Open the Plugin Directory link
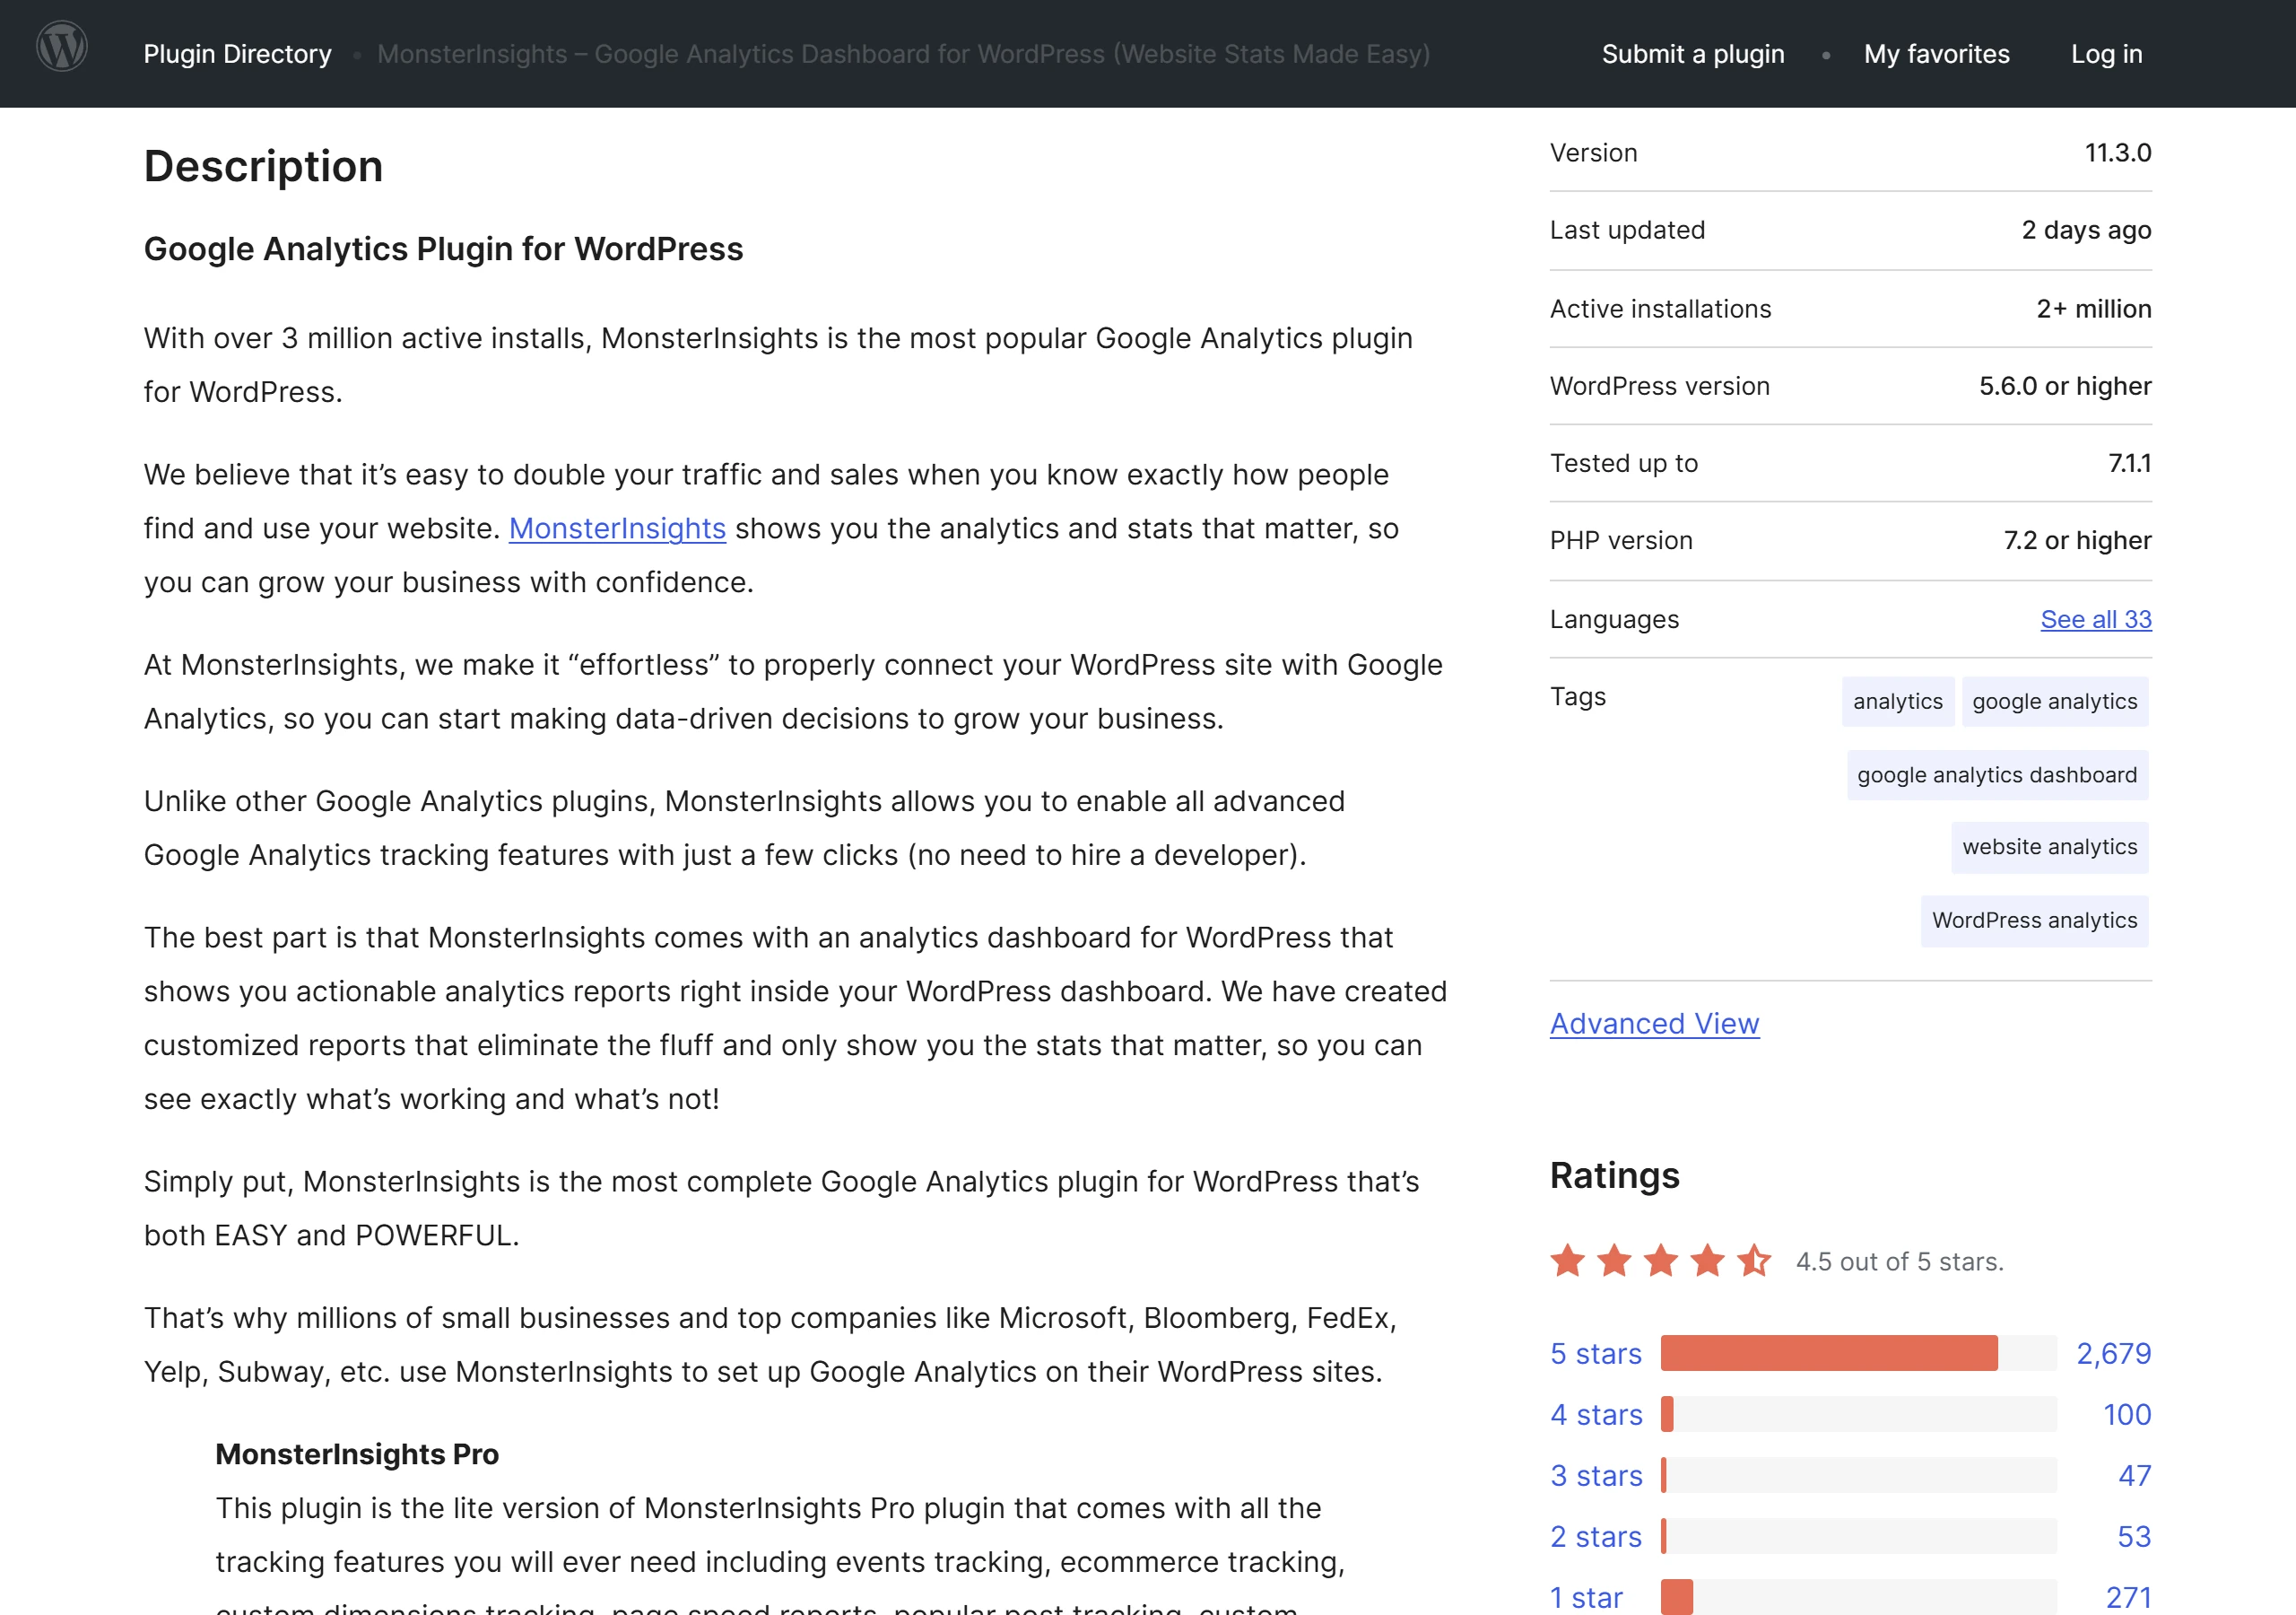This screenshot has width=2296, height=1615. click(x=237, y=54)
